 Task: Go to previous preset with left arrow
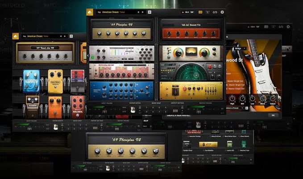pyautogui.click(x=137, y=12)
